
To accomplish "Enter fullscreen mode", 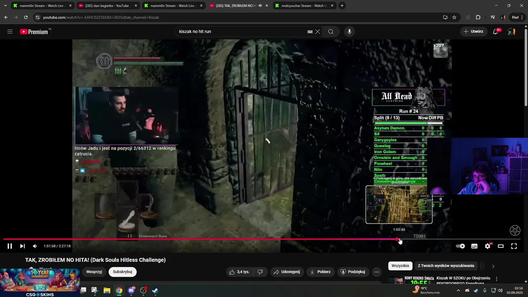I will point(514,246).
